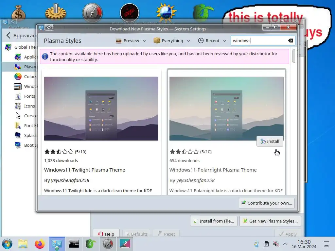Open the black and red round desktop icon
This screenshot has height=251, width=335.
[130, 13]
